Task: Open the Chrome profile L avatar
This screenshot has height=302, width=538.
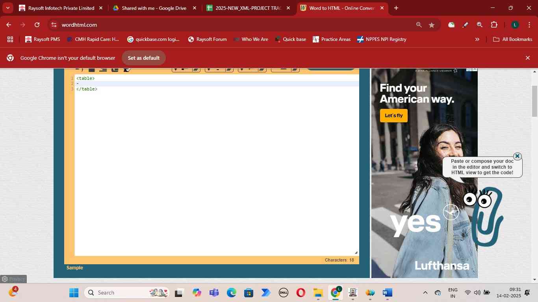Action: click(x=515, y=25)
